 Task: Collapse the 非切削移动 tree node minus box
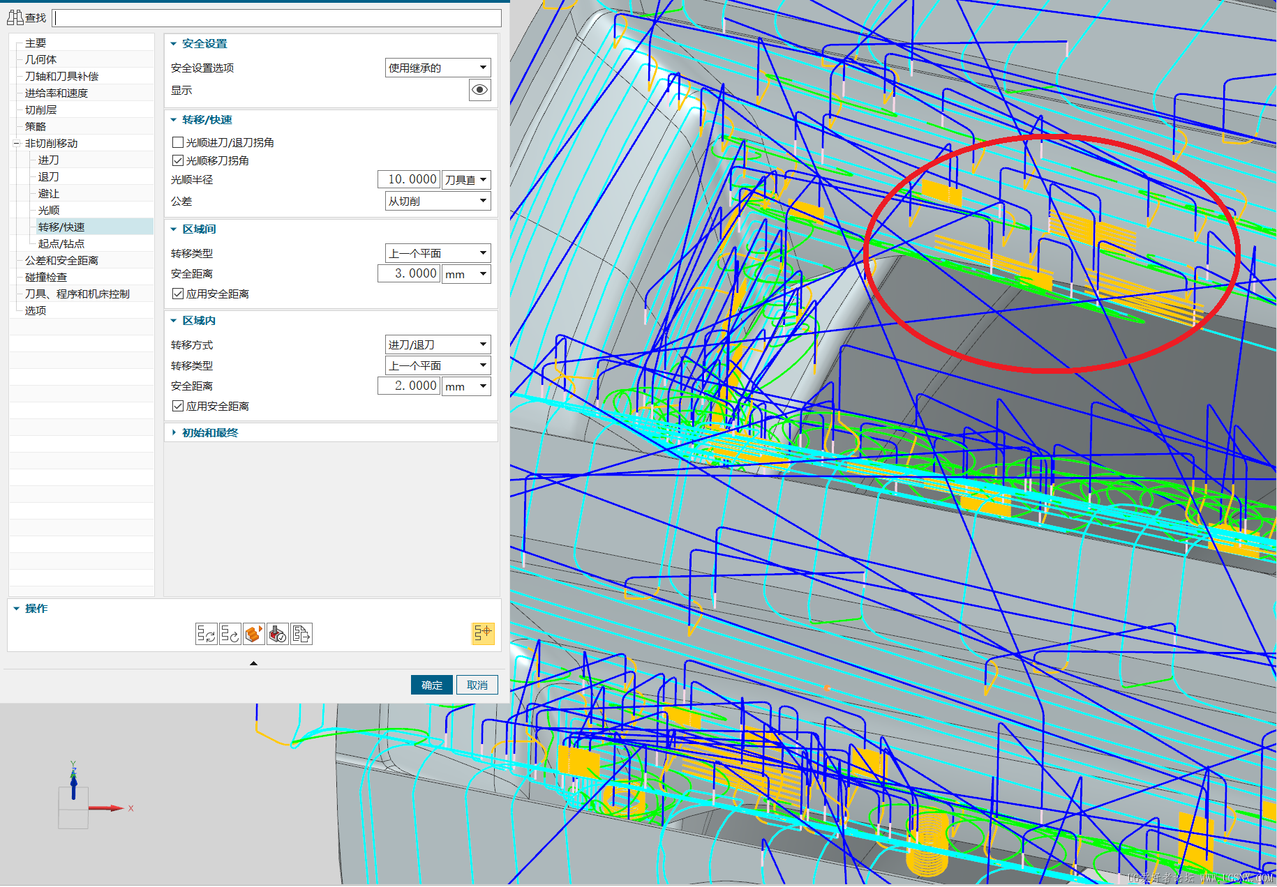pyautogui.click(x=16, y=144)
